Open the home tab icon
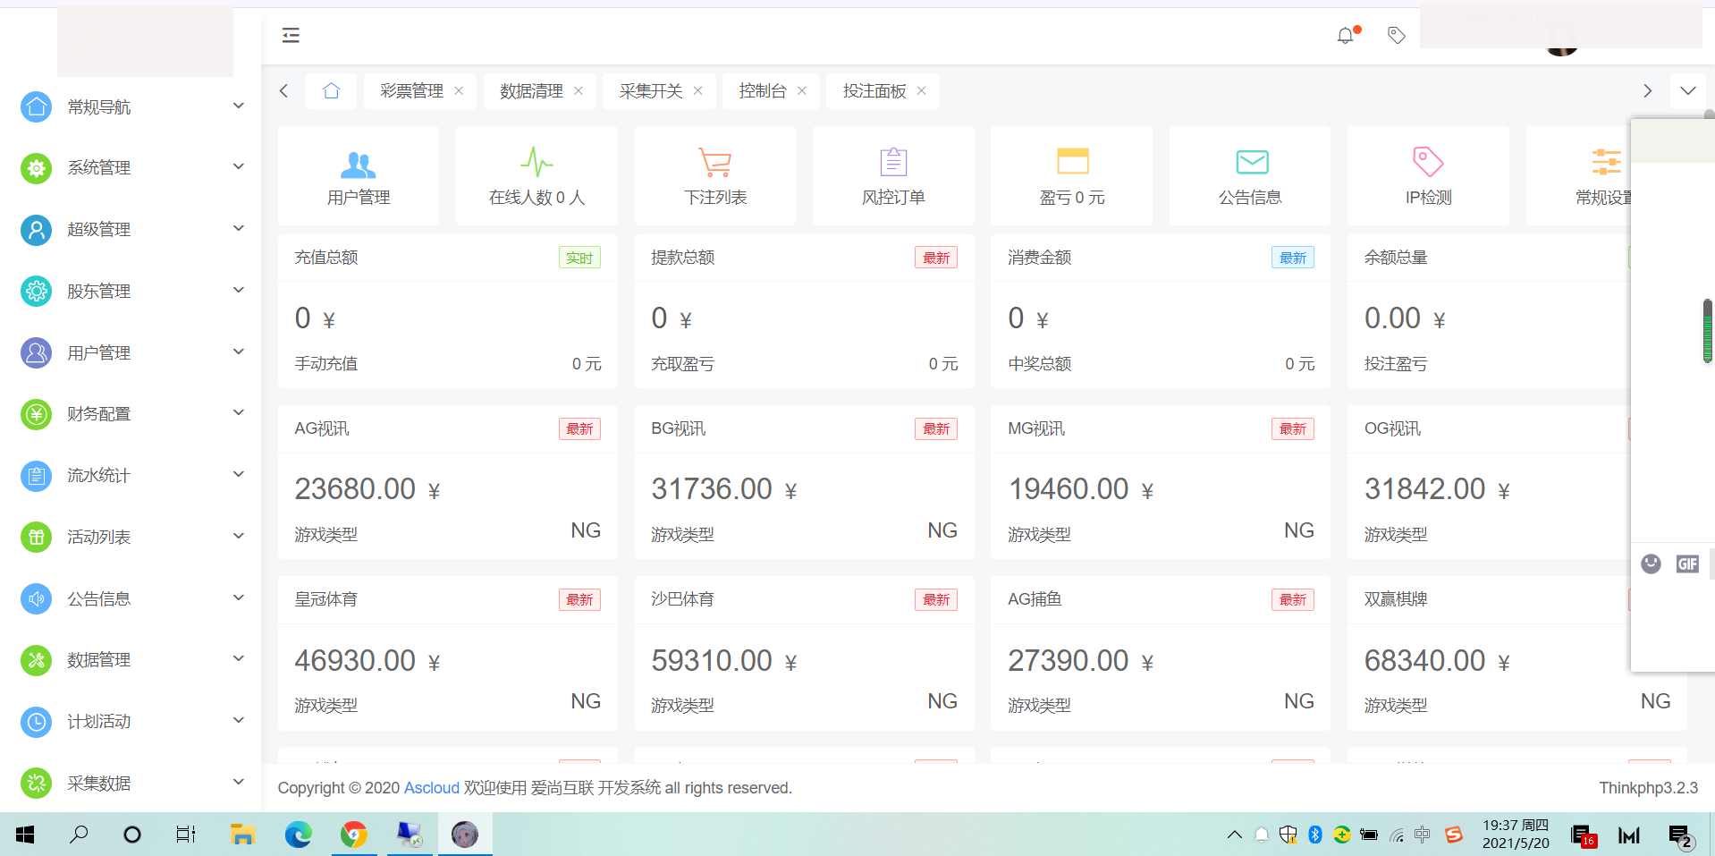Image resolution: width=1715 pixels, height=856 pixels. [x=331, y=91]
